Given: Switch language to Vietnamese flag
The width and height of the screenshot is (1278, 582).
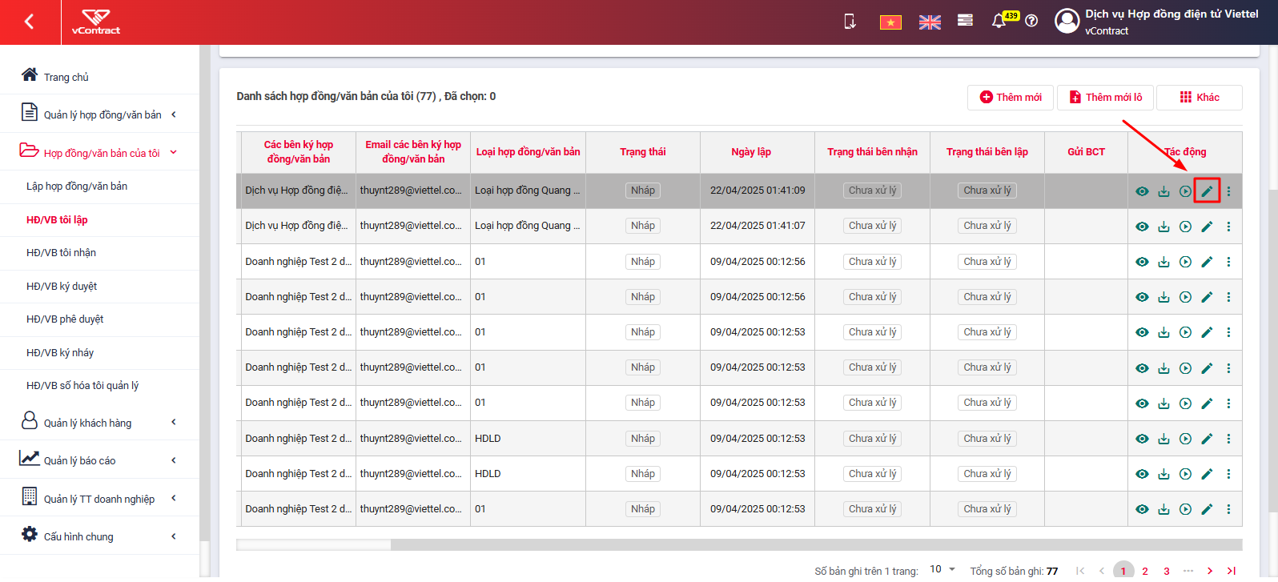Looking at the screenshot, I should coord(890,22).
